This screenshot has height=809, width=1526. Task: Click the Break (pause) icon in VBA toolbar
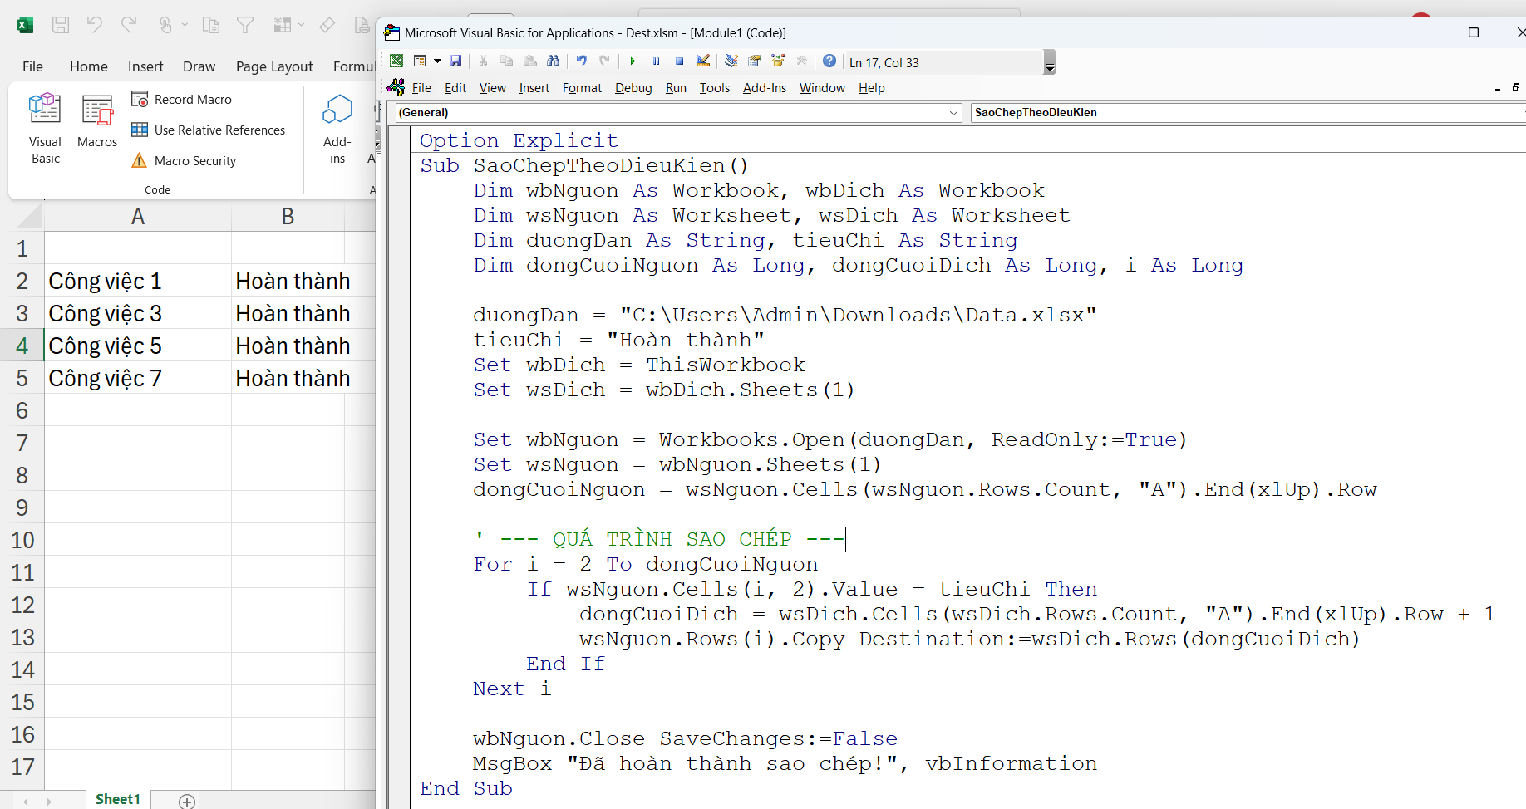[x=656, y=61]
